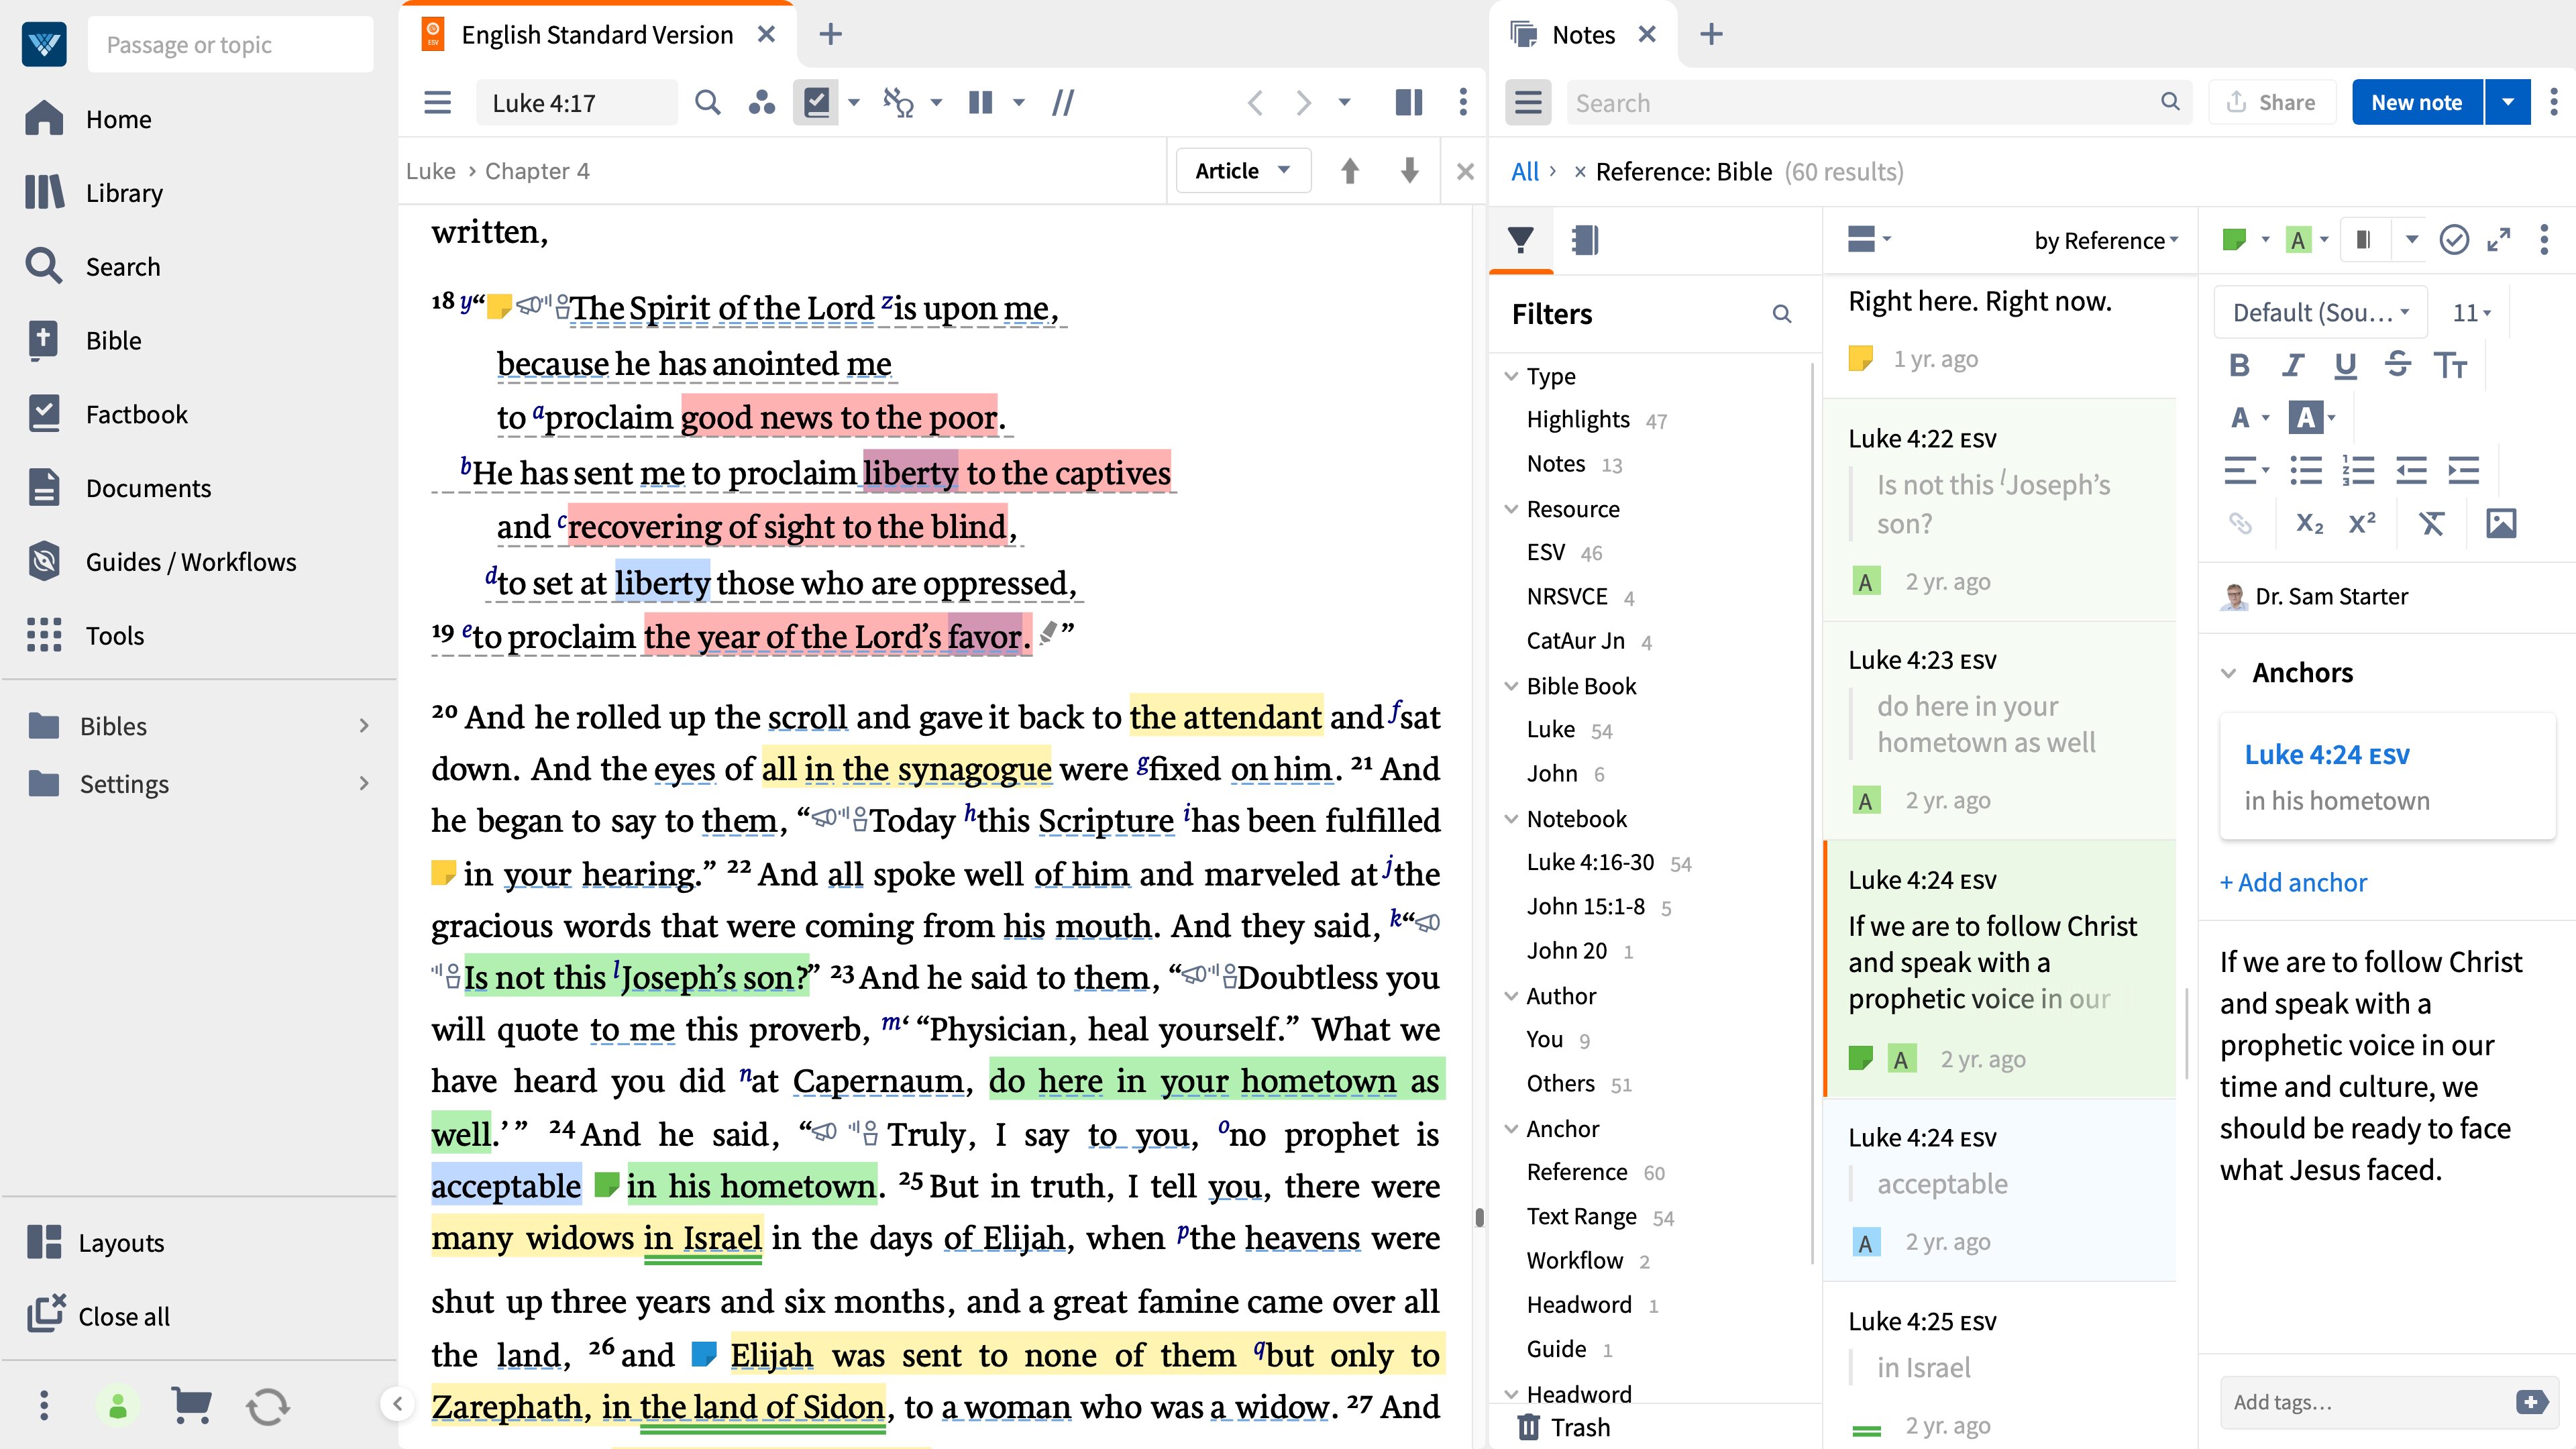
Task: Toggle the visual filters checkbox button
Action: 816,102
